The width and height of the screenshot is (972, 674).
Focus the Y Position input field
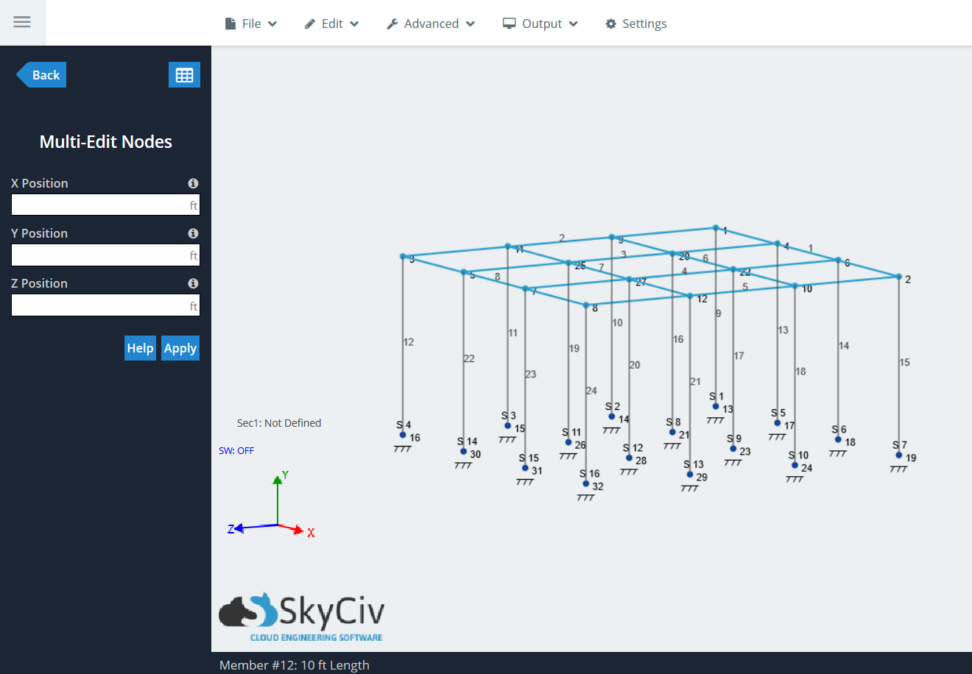[x=105, y=255]
